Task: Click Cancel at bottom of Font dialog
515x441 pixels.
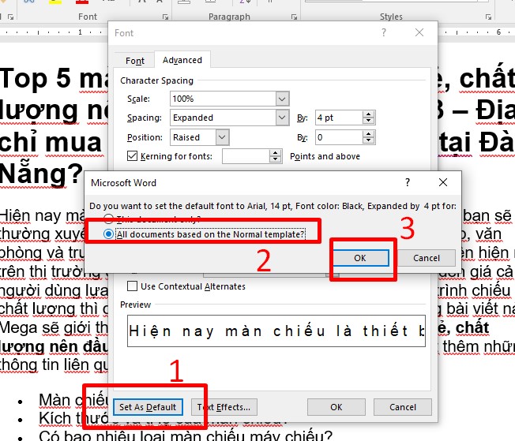Action: (x=403, y=407)
